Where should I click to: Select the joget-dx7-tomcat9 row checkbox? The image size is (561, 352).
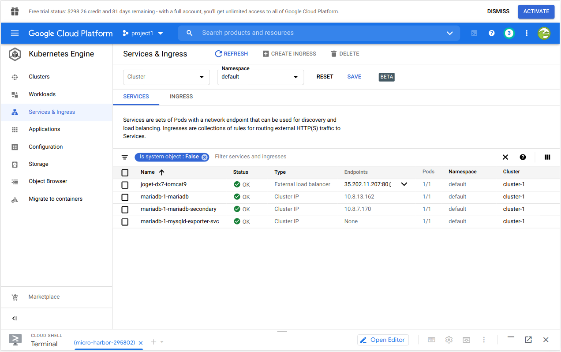click(x=125, y=185)
